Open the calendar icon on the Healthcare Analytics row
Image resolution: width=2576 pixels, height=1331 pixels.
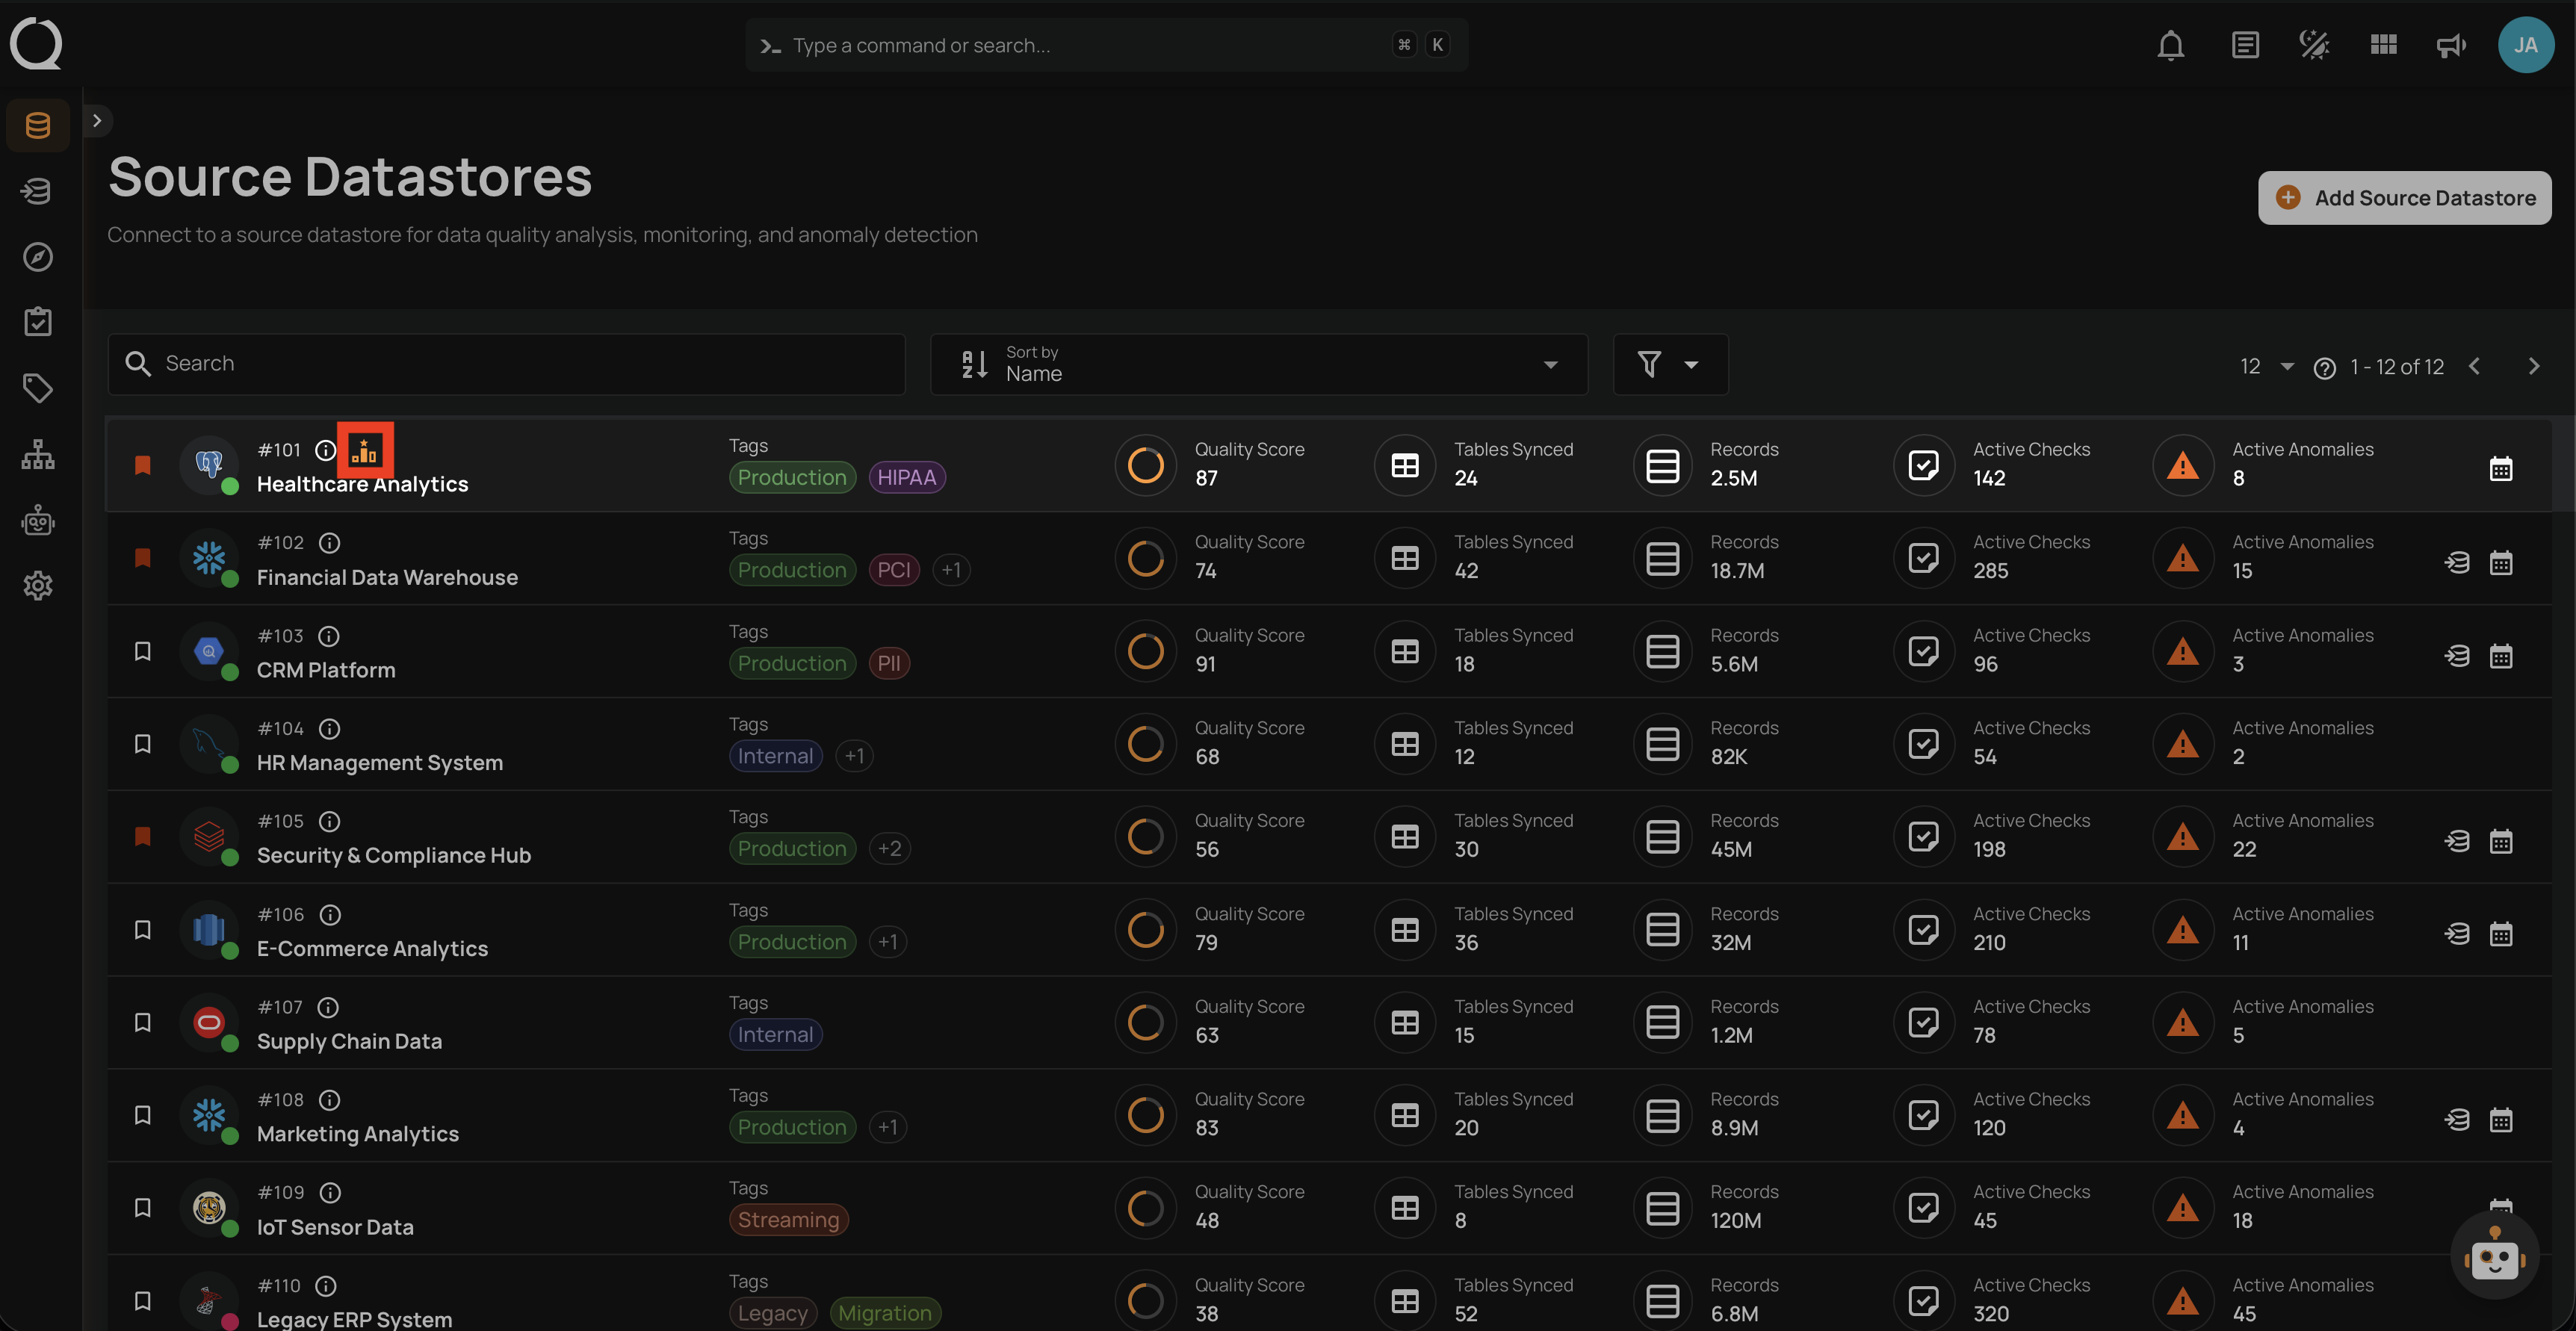pyautogui.click(x=2500, y=468)
